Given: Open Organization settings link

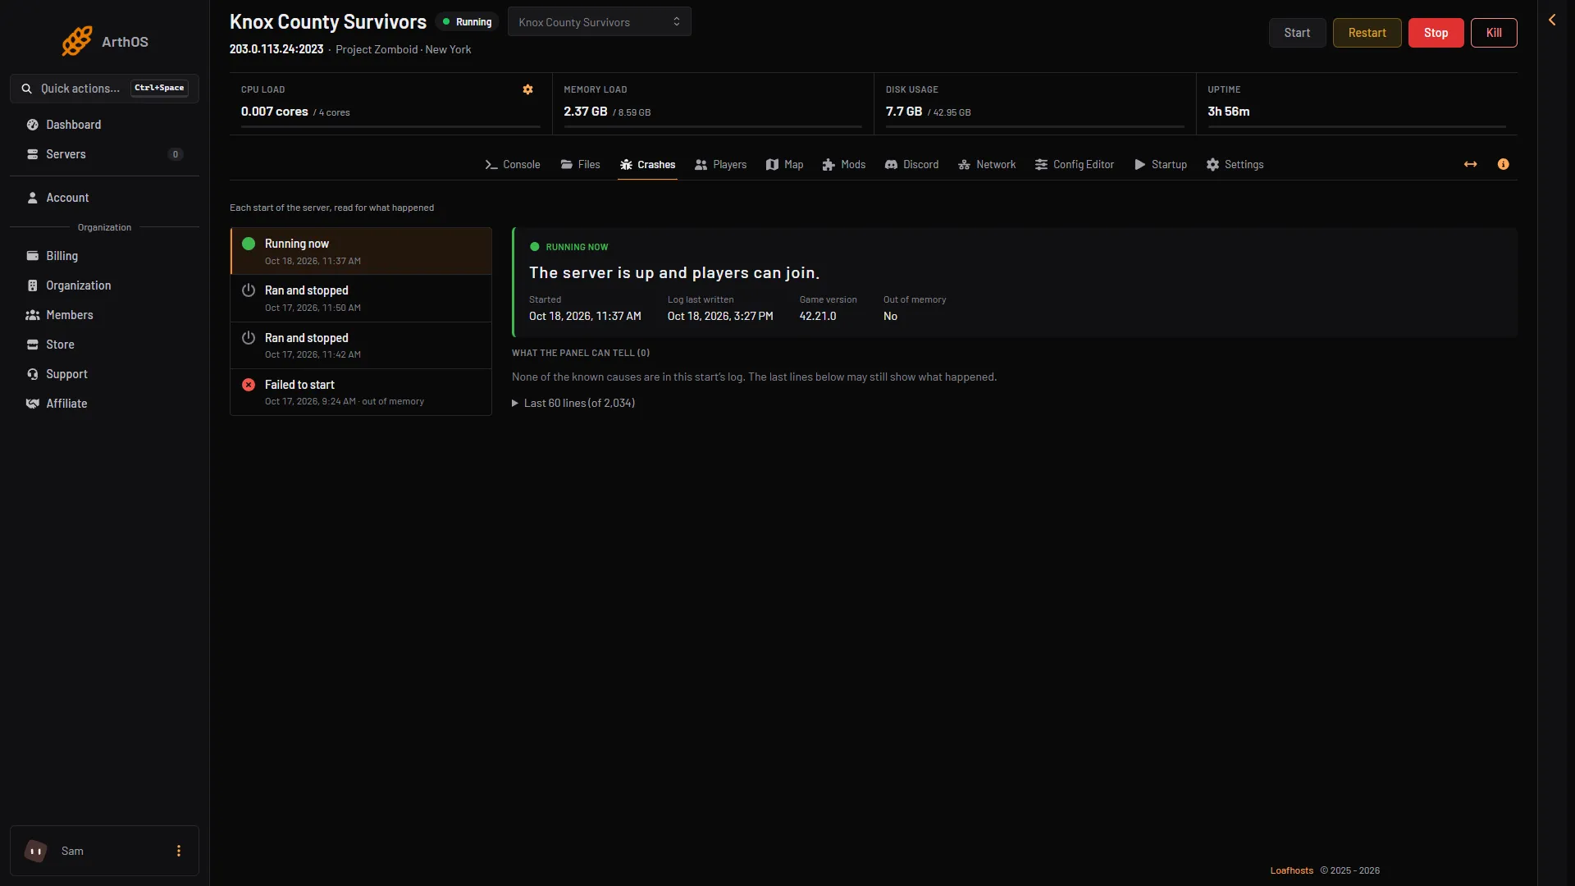Looking at the screenshot, I should click(x=104, y=285).
